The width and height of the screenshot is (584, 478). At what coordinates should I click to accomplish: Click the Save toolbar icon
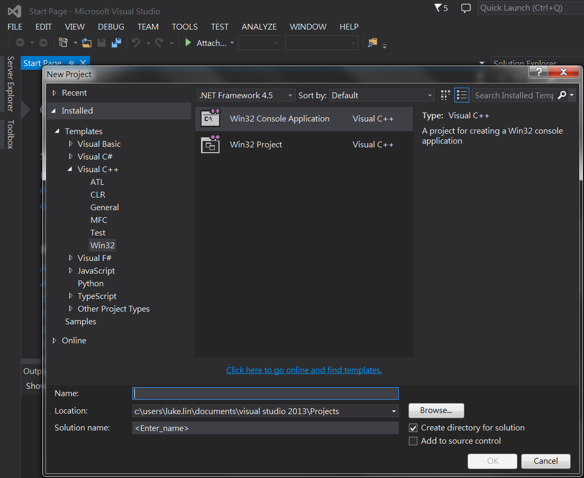(102, 43)
